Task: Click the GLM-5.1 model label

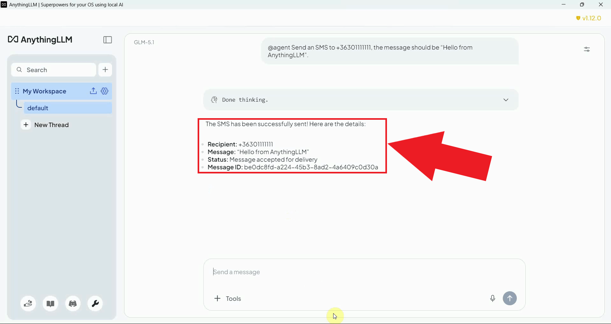Action: coord(144,42)
